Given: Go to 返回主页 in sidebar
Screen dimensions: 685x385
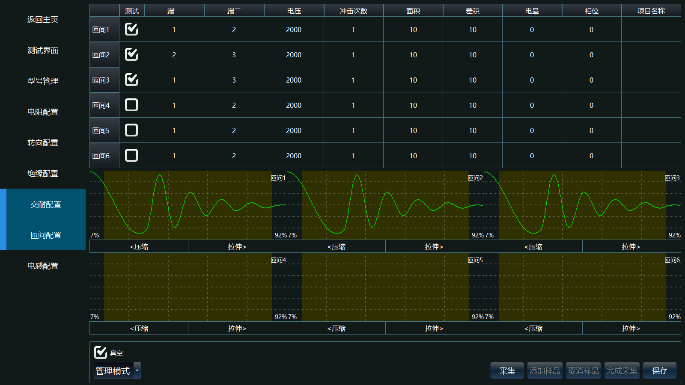Looking at the screenshot, I should [x=43, y=20].
